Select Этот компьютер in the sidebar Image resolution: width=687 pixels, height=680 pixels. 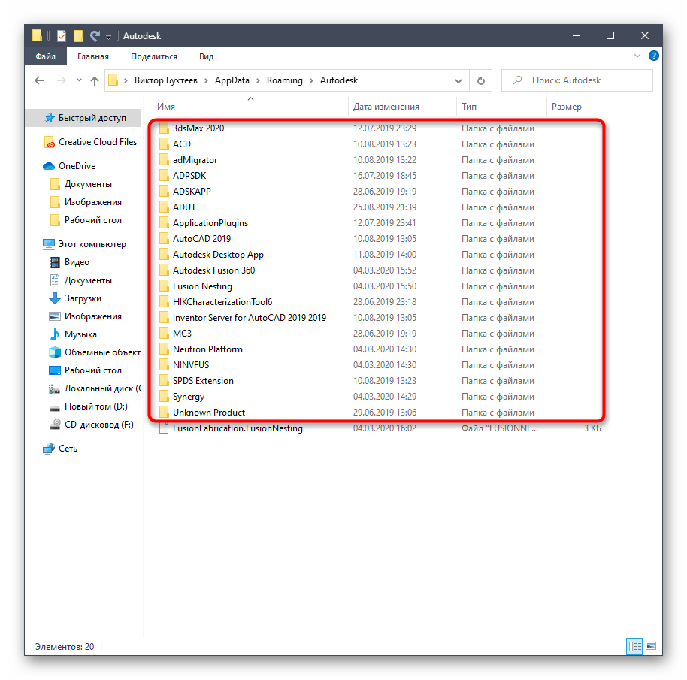[84, 244]
